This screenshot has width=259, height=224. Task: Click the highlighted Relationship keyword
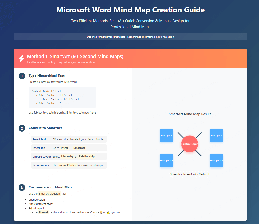pyautogui.click(x=87, y=157)
